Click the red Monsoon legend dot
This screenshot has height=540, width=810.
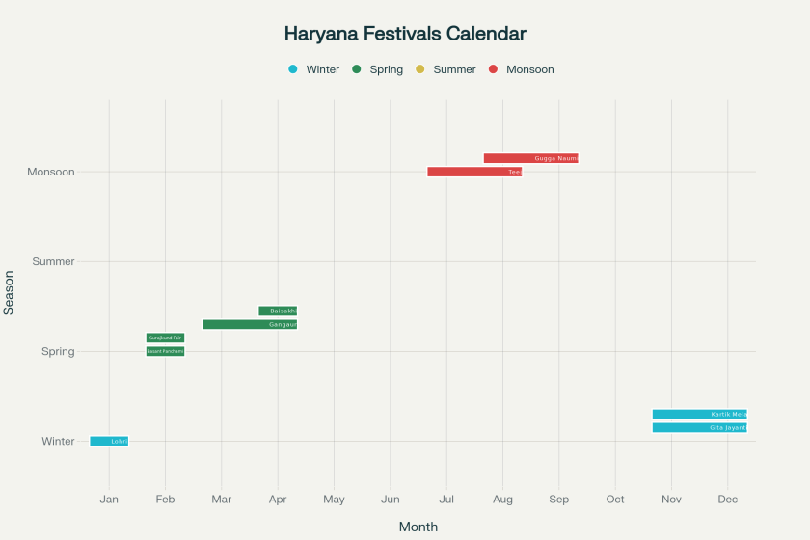tap(494, 69)
